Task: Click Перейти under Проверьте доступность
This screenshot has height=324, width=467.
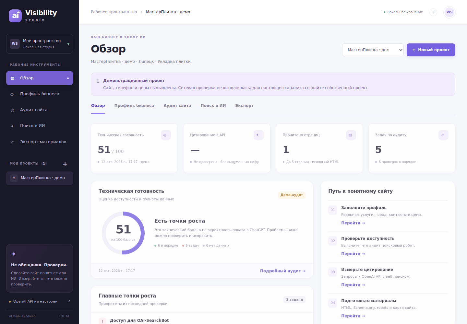Action: point(353,254)
